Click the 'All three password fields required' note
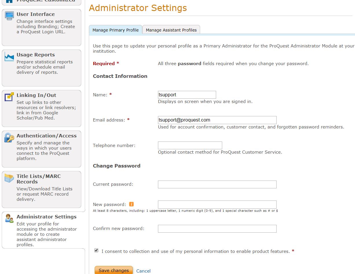The height and width of the screenshot is (274, 355). click(233, 64)
